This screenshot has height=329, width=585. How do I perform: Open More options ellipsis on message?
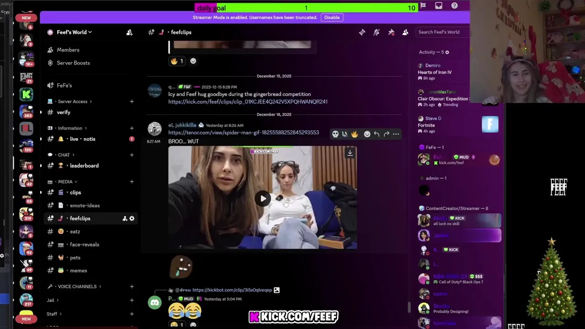coord(396,134)
